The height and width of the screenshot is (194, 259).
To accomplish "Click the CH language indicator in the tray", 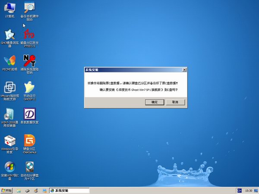I will (239, 190).
